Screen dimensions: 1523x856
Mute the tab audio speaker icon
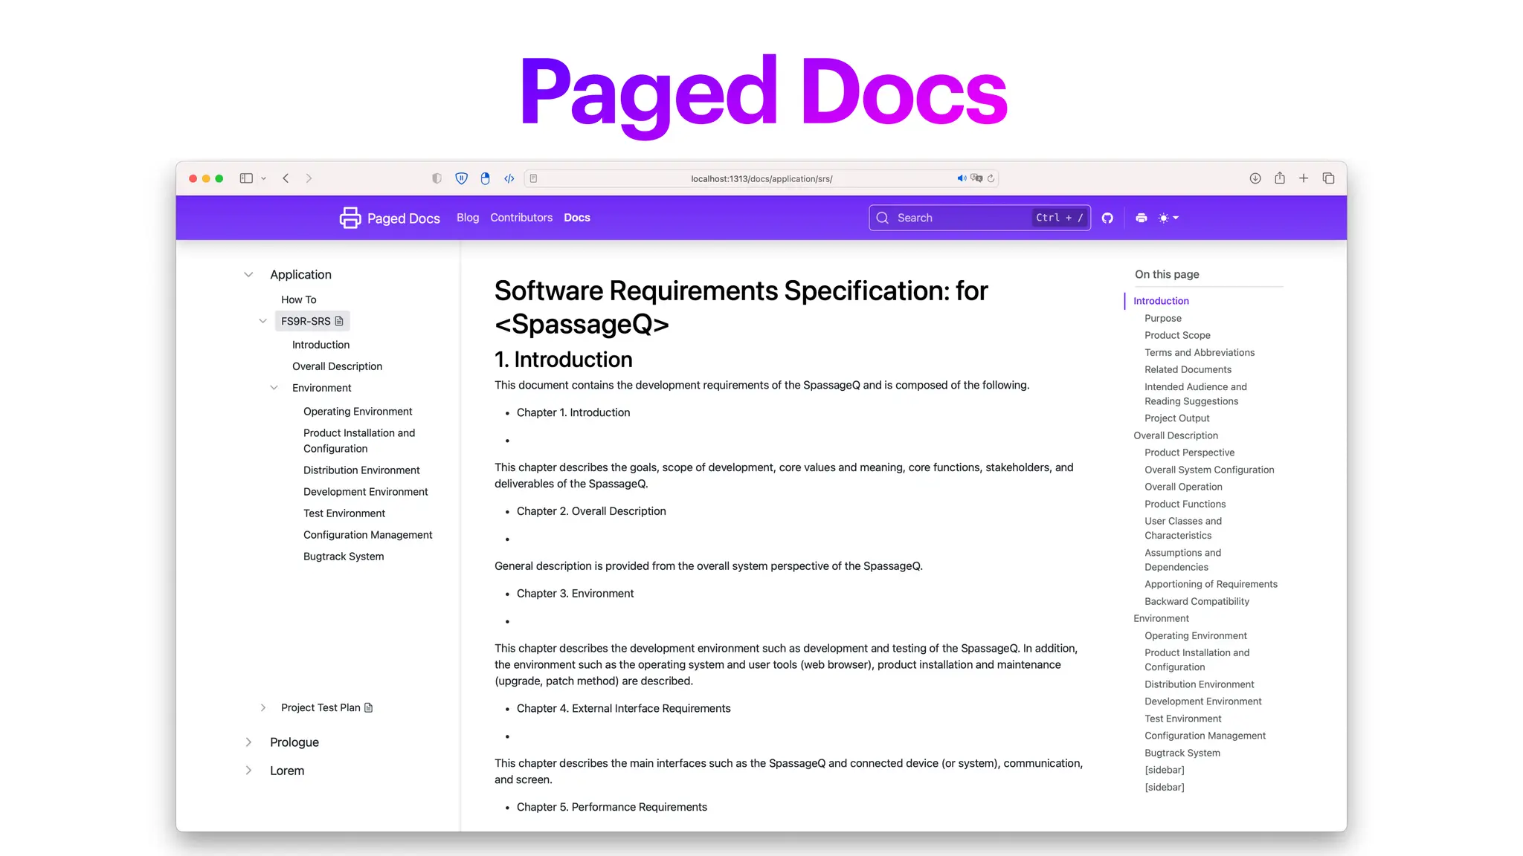(x=962, y=178)
